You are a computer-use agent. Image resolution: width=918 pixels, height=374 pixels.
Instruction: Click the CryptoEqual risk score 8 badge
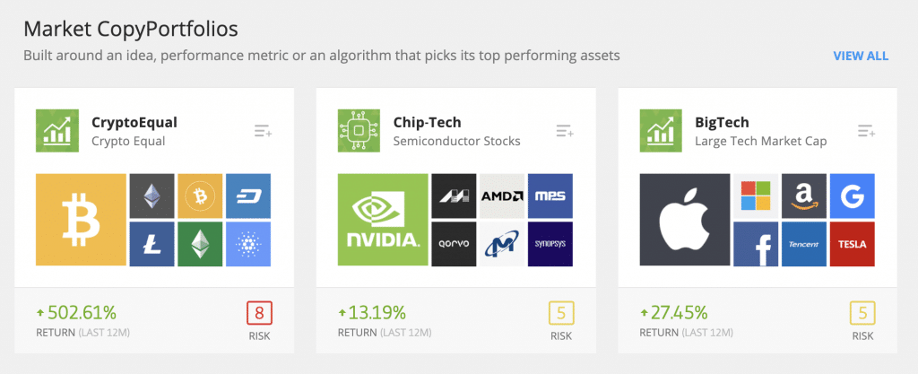(259, 313)
